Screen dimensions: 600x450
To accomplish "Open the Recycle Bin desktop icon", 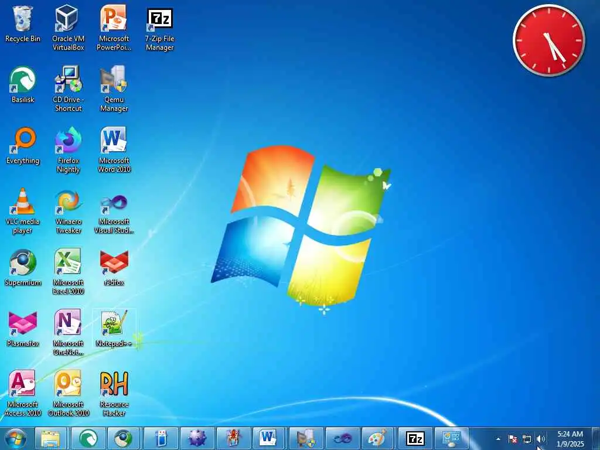I will pyautogui.click(x=23, y=23).
